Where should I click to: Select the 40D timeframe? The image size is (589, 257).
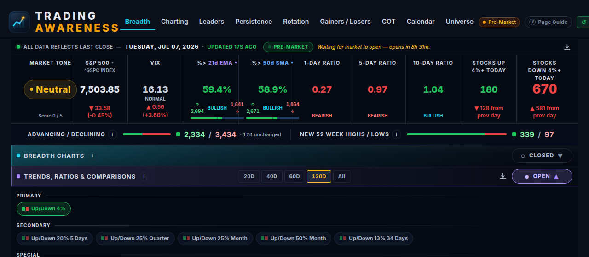tap(272, 176)
